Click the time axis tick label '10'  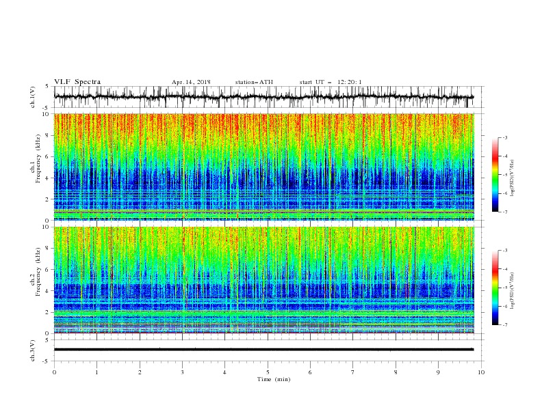point(481,372)
